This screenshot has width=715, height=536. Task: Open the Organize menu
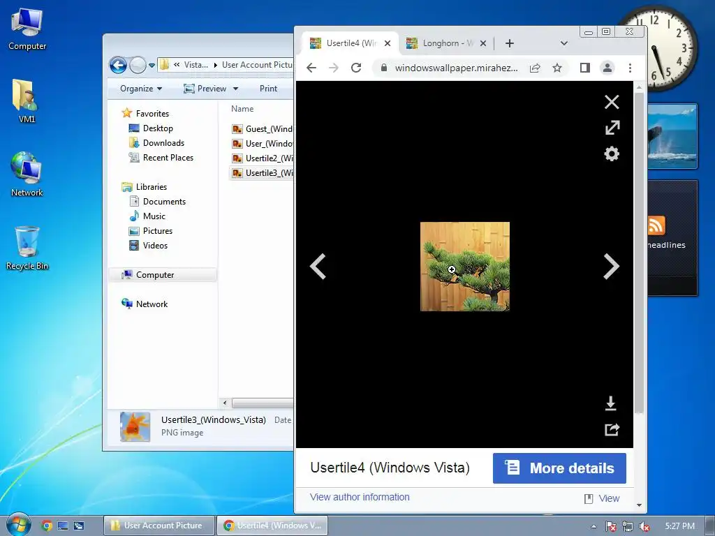(141, 89)
